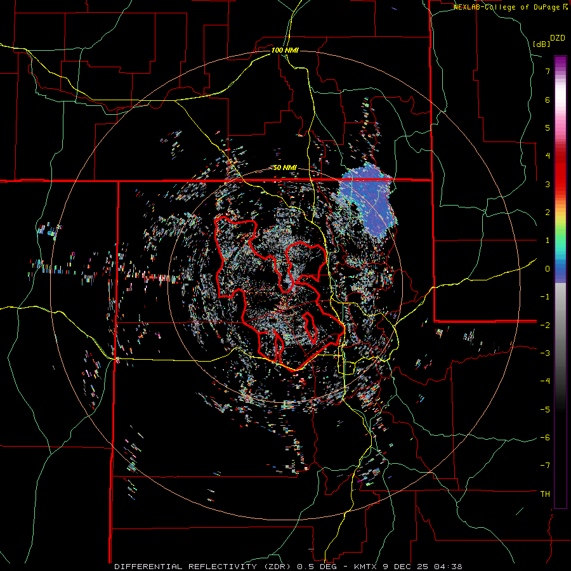
Task: Select the 6 value on the scale
Action: click(548, 100)
